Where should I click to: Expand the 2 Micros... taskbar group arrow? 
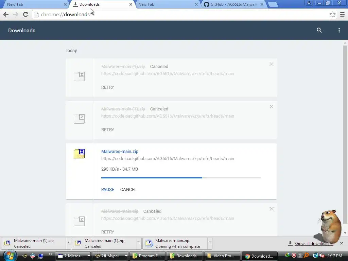[x=89, y=256]
